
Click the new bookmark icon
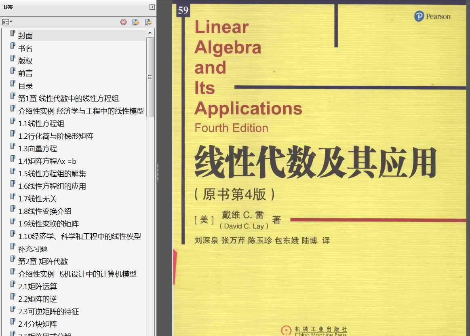tap(135, 22)
